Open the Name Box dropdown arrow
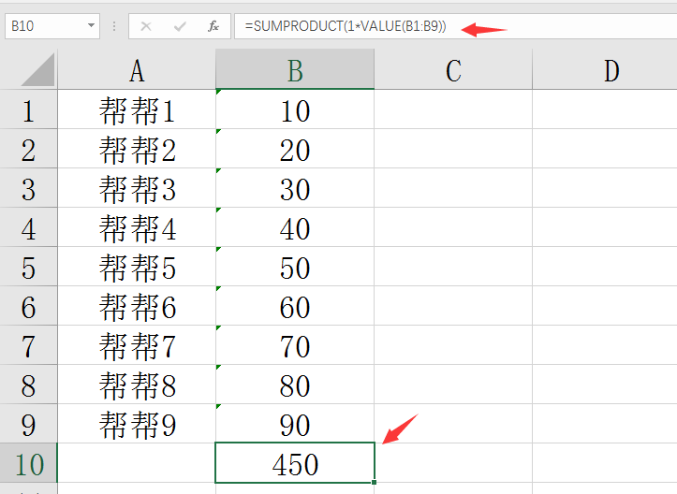 point(91,26)
